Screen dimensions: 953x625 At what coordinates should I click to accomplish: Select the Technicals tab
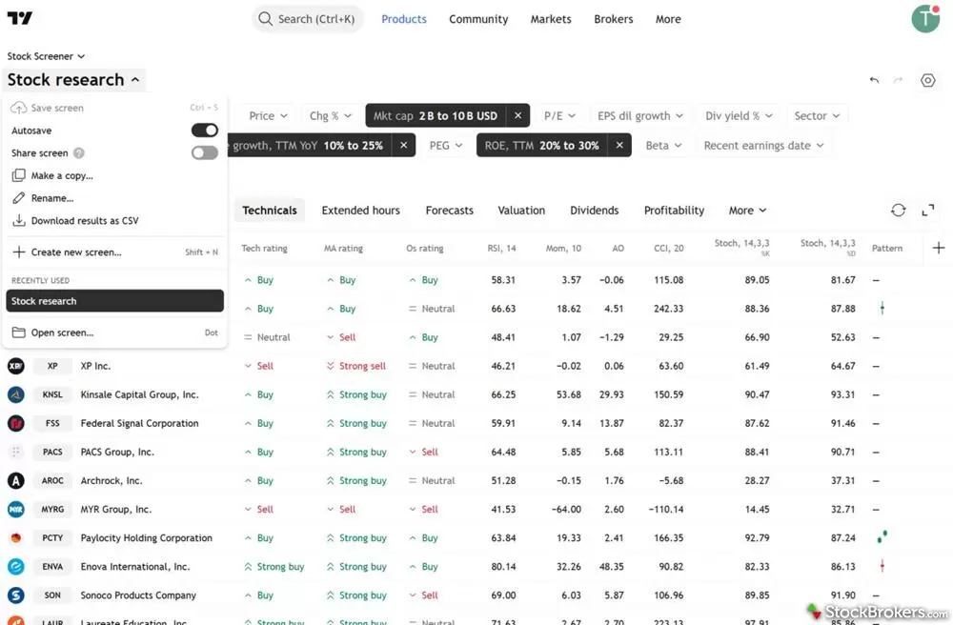point(270,211)
